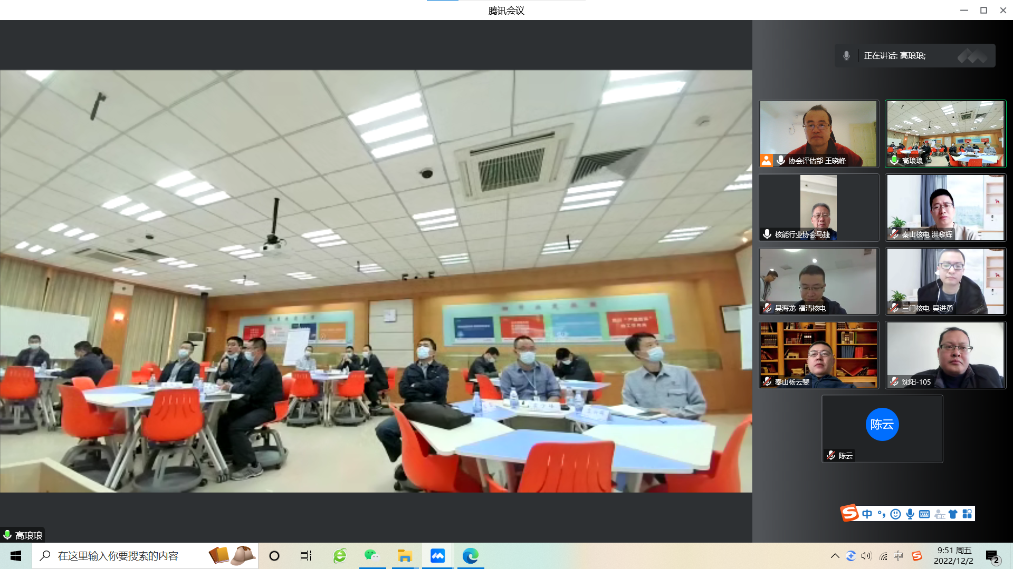This screenshot has height=569, width=1013.
Task: Switch to WeChat in the taskbar
Action: (x=372, y=556)
